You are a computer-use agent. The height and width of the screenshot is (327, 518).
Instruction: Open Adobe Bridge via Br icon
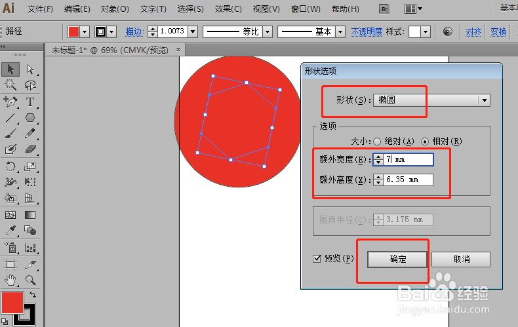[x=384, y=9]
